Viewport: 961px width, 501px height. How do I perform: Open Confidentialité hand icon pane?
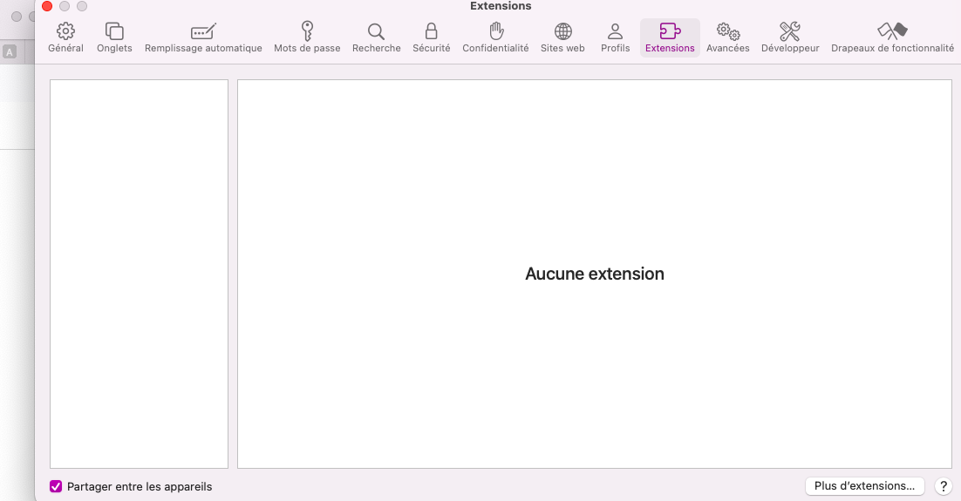coord(495,38)
